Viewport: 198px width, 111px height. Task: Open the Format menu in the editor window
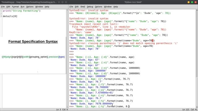tap(15, 7)
